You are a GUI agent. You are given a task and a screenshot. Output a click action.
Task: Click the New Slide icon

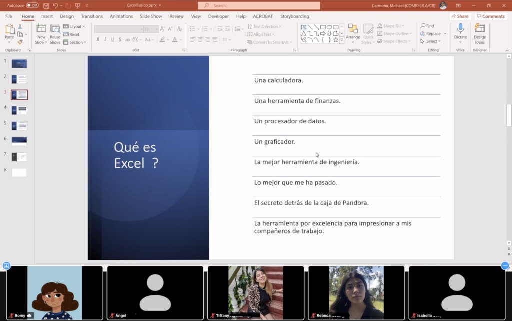41,28
